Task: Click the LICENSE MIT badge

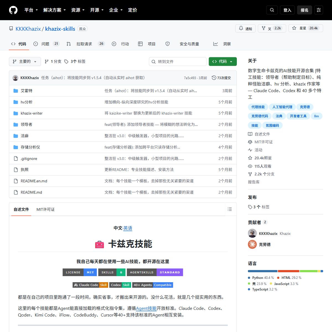Action: 80,272
